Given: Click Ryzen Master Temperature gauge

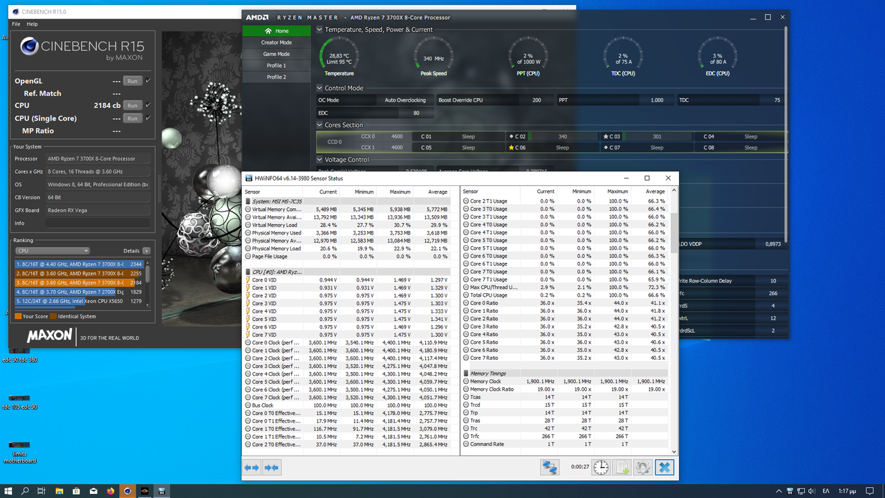Looking at the screenshot, I should coord(339,57).
